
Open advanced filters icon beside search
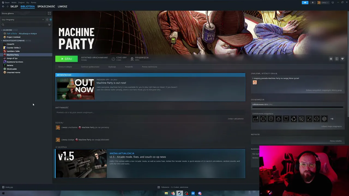tap(49, 25)
